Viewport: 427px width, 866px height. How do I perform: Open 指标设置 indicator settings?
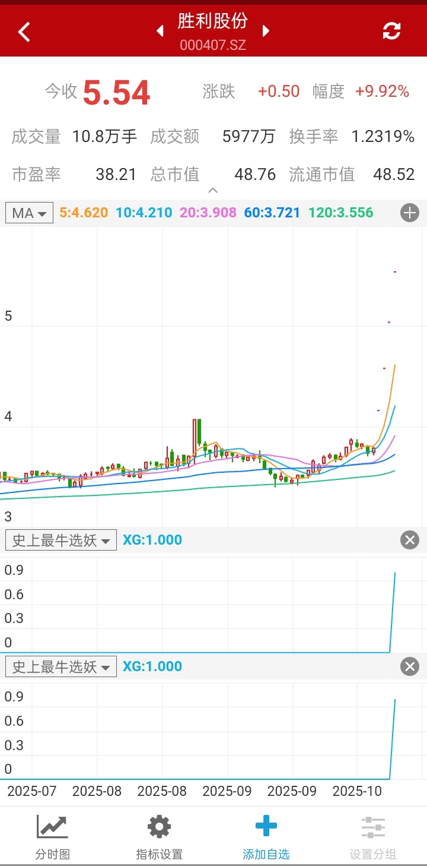[160, 837]
